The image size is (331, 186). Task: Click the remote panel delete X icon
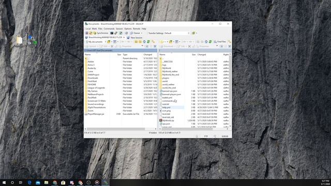(189, 46)
